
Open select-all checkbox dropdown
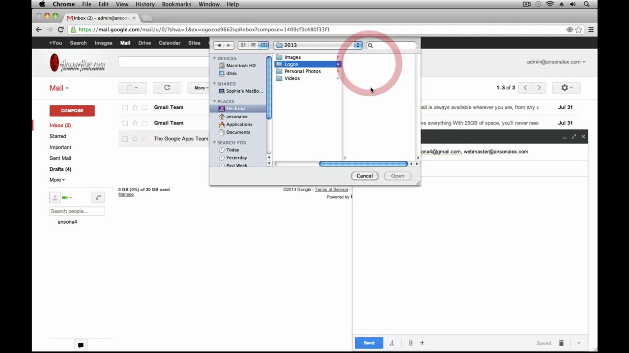click(x=132, y=88)
